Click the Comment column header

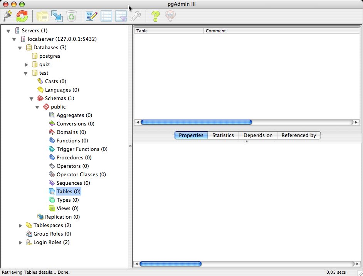[x=216, y=31]
